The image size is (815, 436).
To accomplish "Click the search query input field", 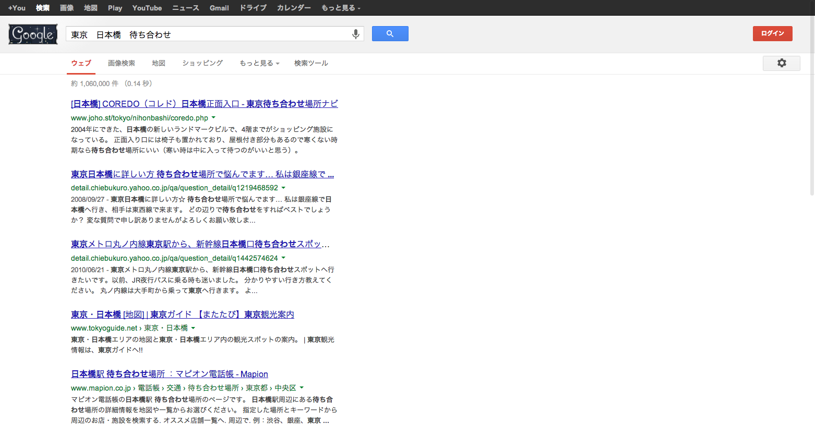I will pos(209,34).
